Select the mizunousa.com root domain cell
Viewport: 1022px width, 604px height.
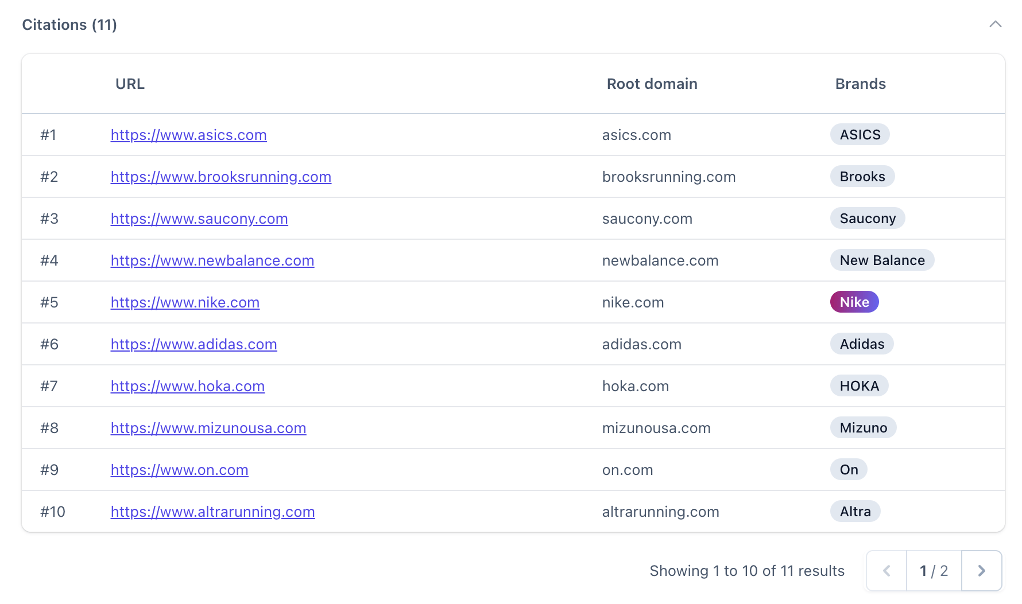(x=656, y=428)
